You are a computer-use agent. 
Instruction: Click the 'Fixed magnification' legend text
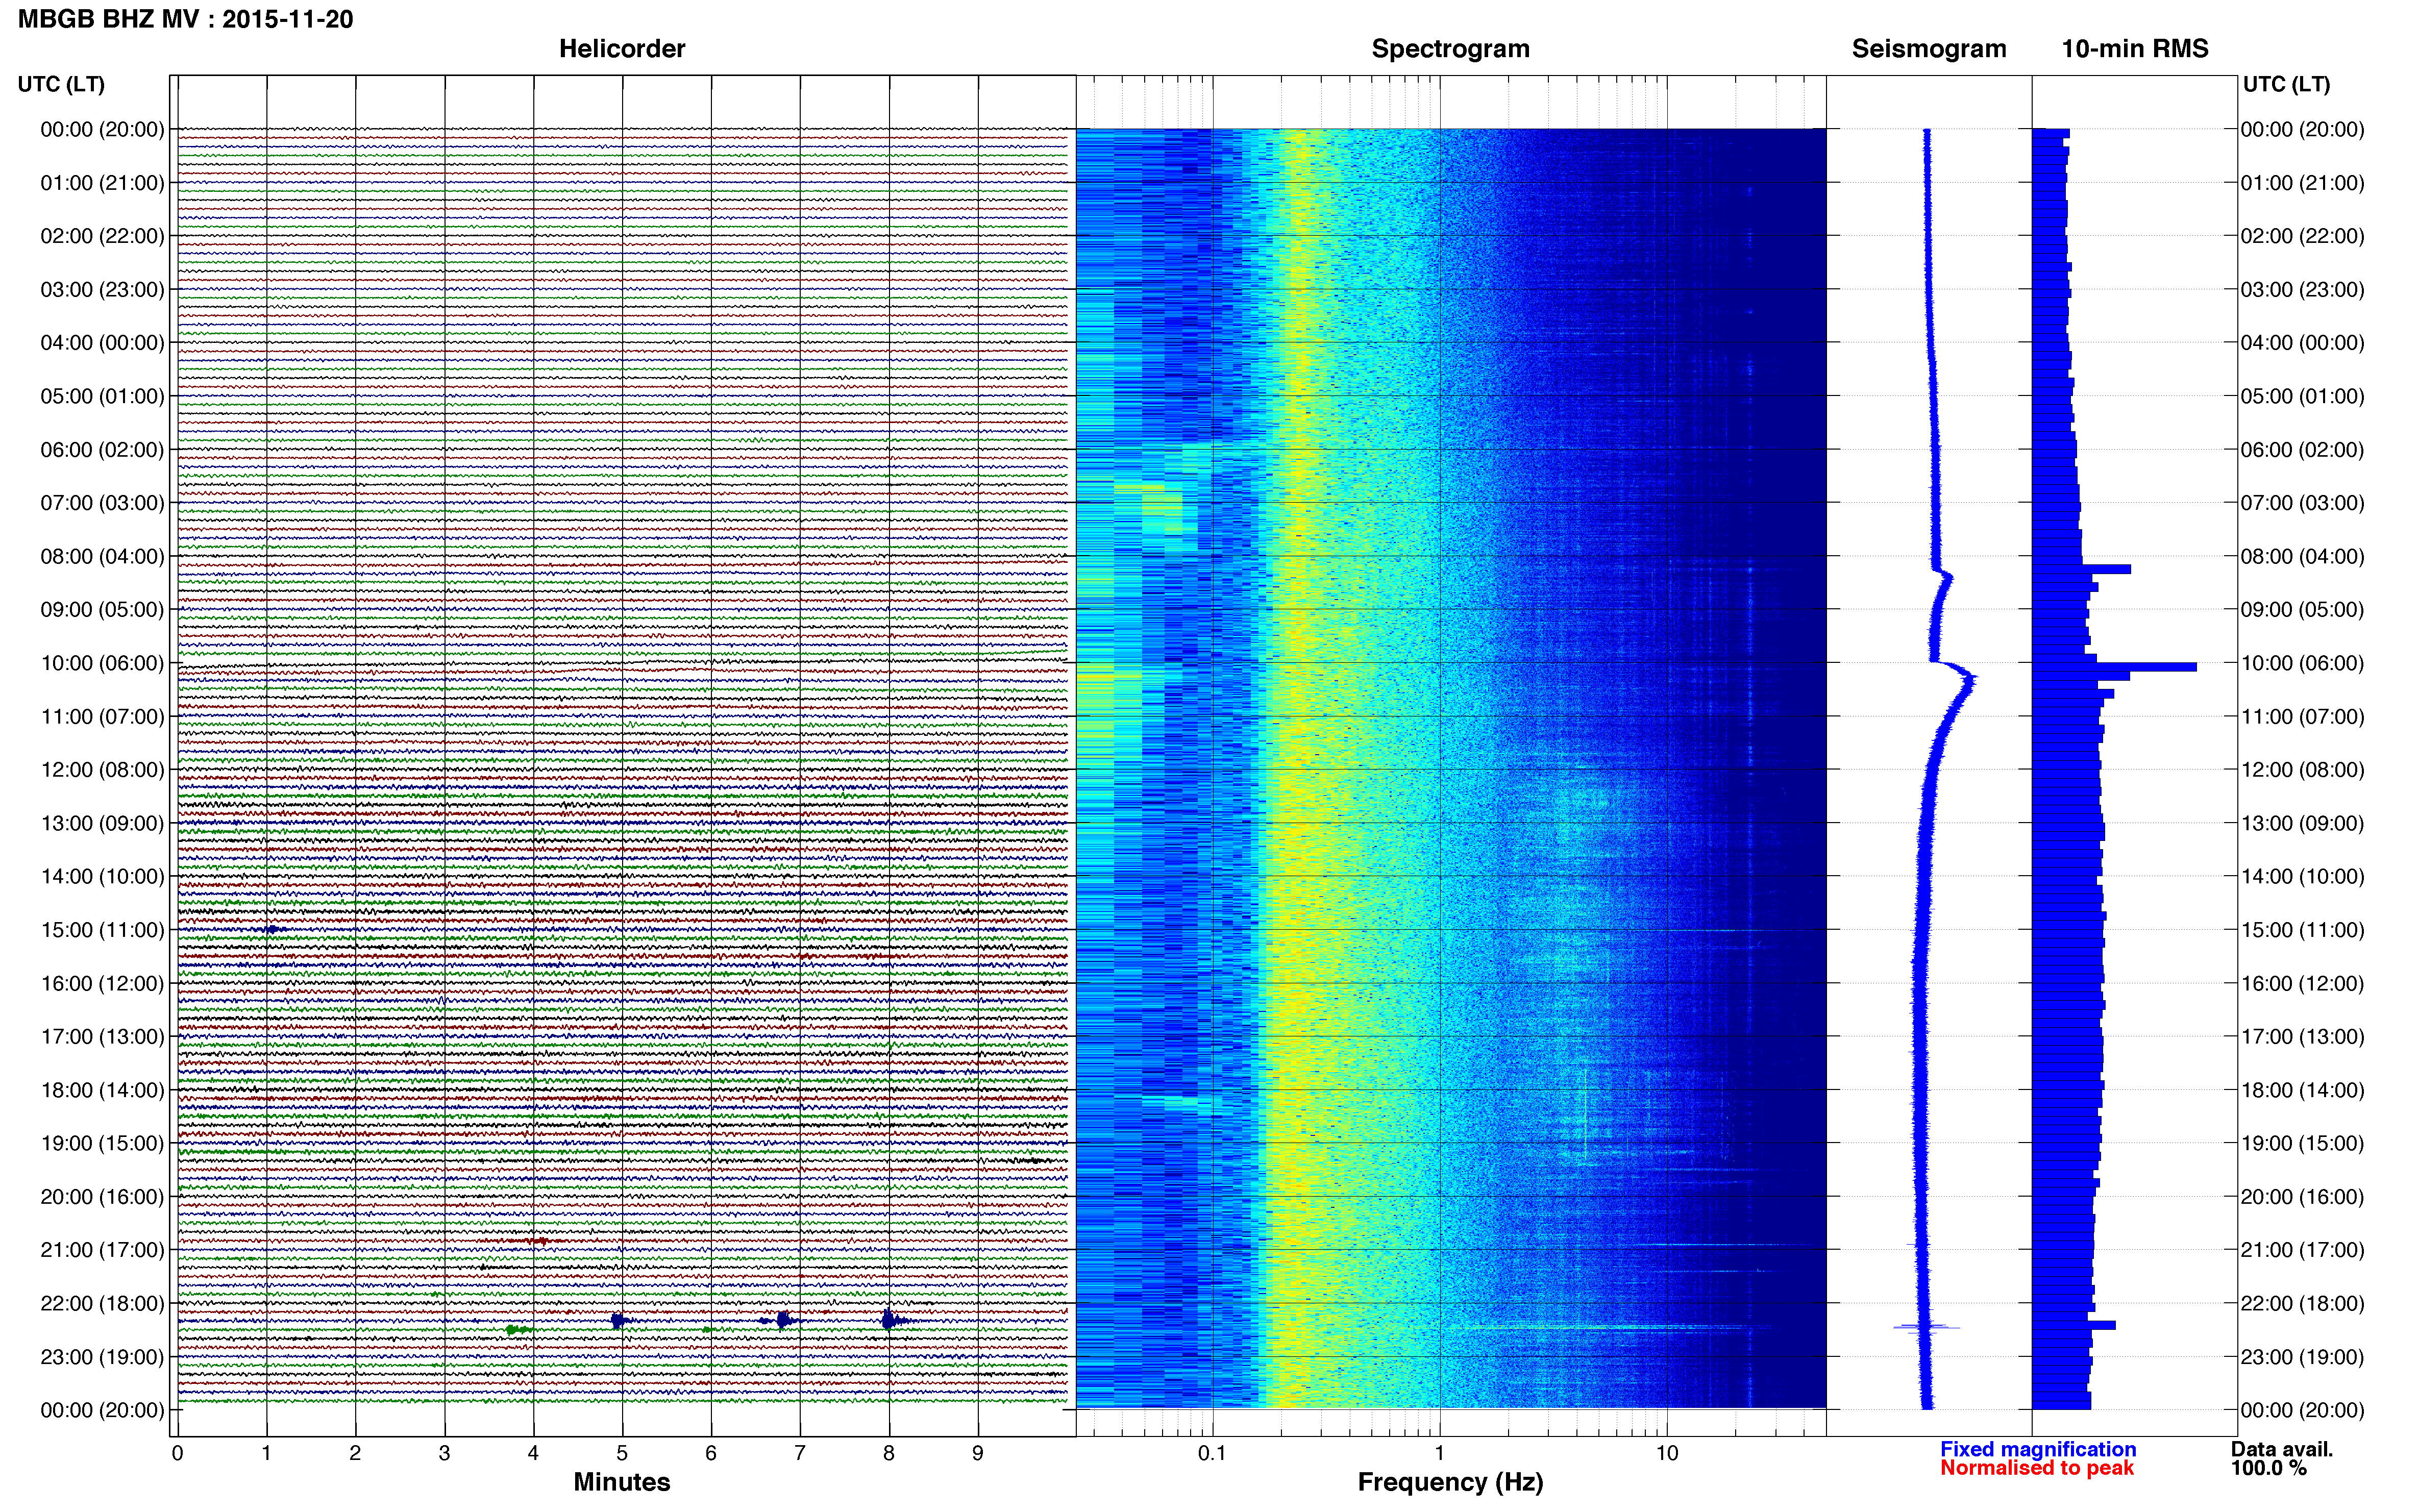(2038, 1449)
